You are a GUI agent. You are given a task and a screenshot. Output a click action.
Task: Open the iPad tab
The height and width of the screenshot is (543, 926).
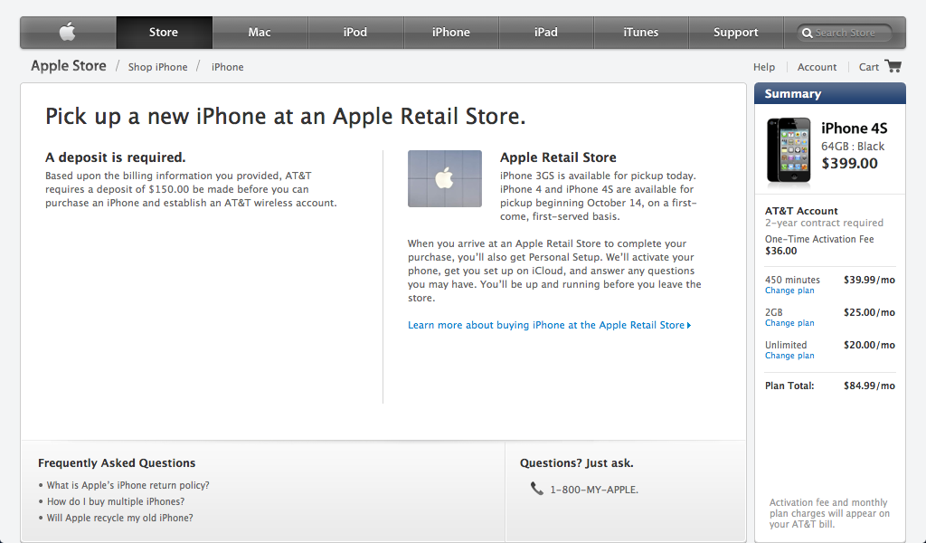pos(545,33)
